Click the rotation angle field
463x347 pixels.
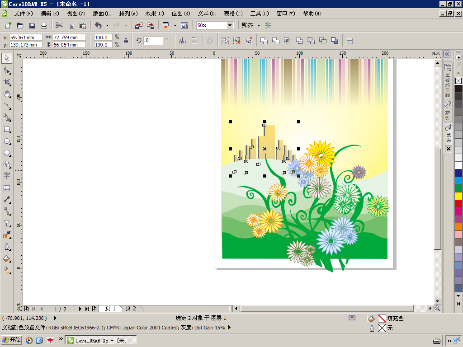tap(153, 40)
